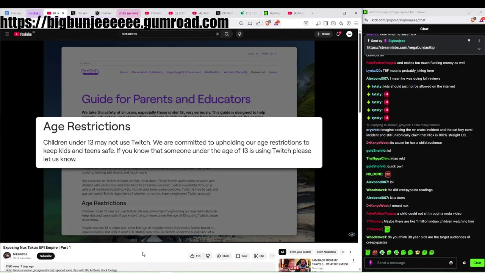Switch to the Bigbunj Kick browser tab

point(272,13)
